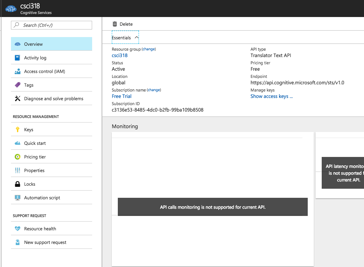Click the csci318 title in header
Screen dimensions: 364x267
pyautogui.click(x=30, y=6)
